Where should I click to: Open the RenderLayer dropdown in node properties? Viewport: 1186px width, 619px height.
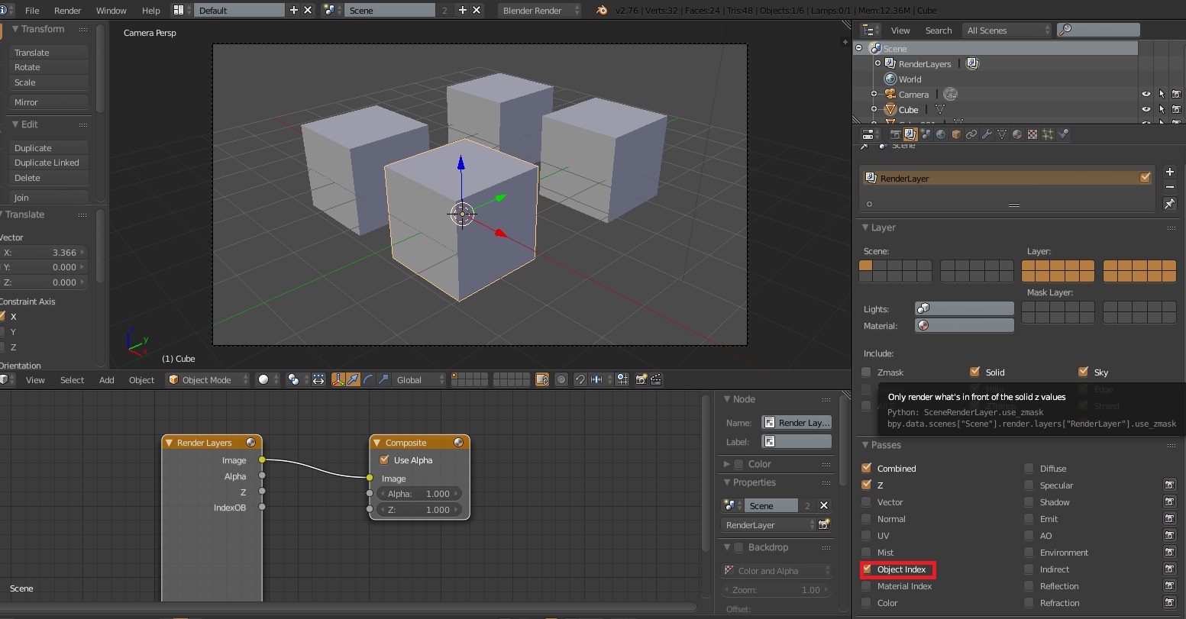pos(768,525)
